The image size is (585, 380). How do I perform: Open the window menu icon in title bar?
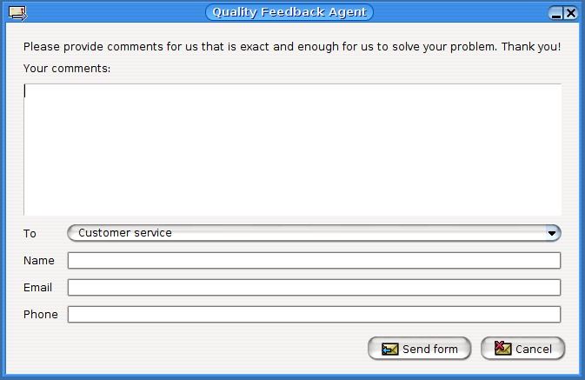pos(17,12)
